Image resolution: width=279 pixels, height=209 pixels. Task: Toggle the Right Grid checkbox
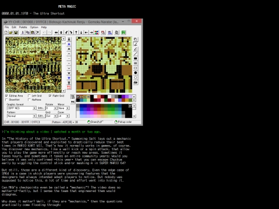tap(50, 96)
